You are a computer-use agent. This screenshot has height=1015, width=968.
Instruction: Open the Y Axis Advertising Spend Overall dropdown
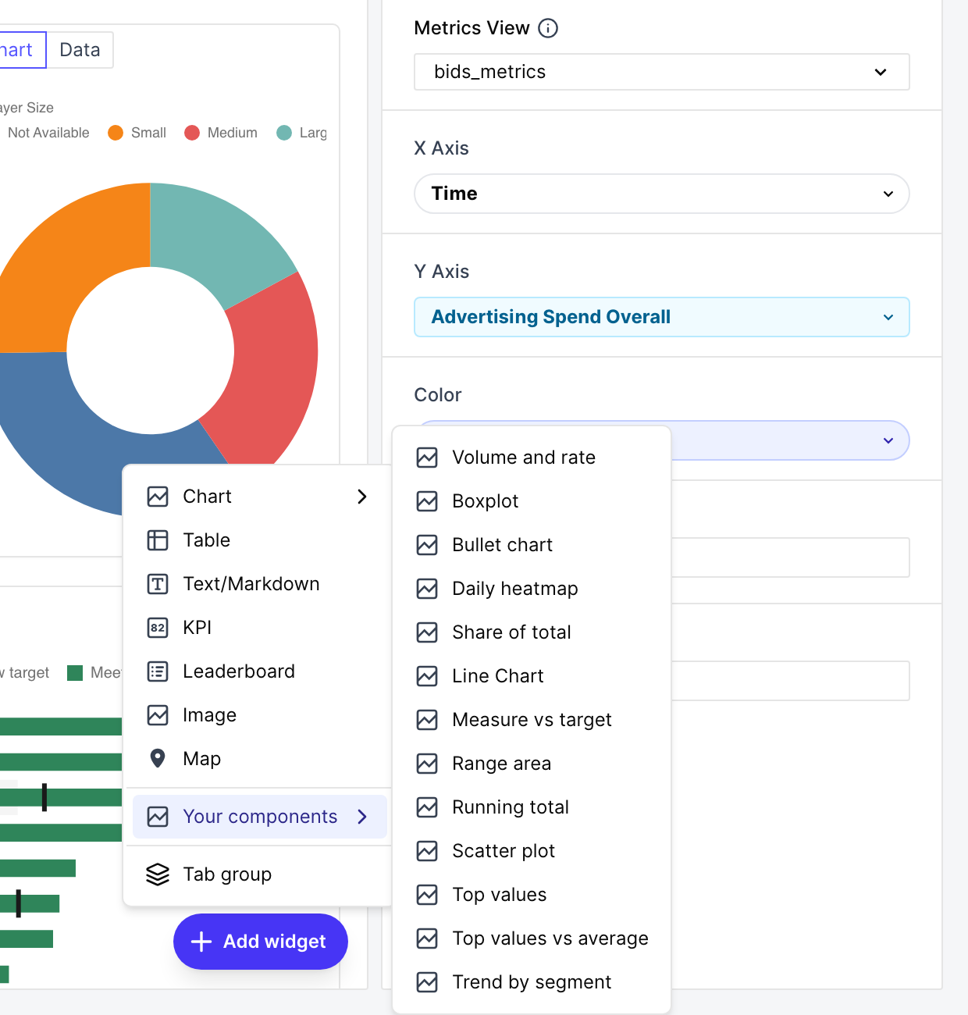[662, 317]
